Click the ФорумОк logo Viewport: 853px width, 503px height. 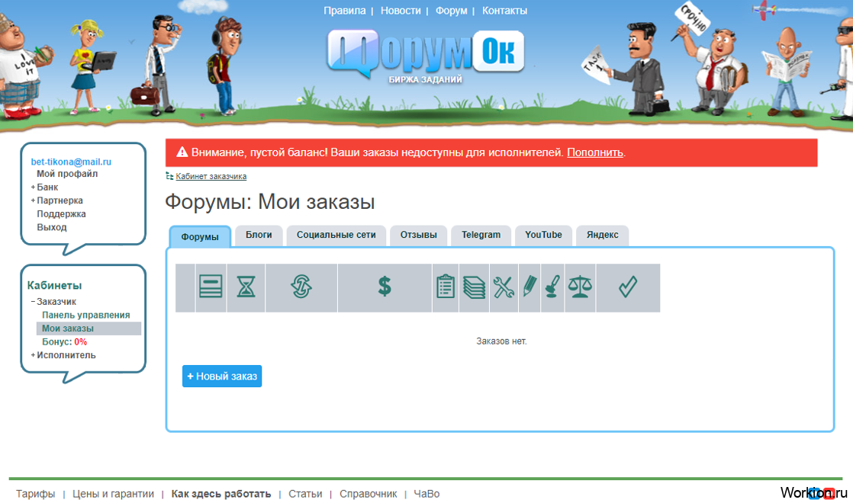point(426,56)
